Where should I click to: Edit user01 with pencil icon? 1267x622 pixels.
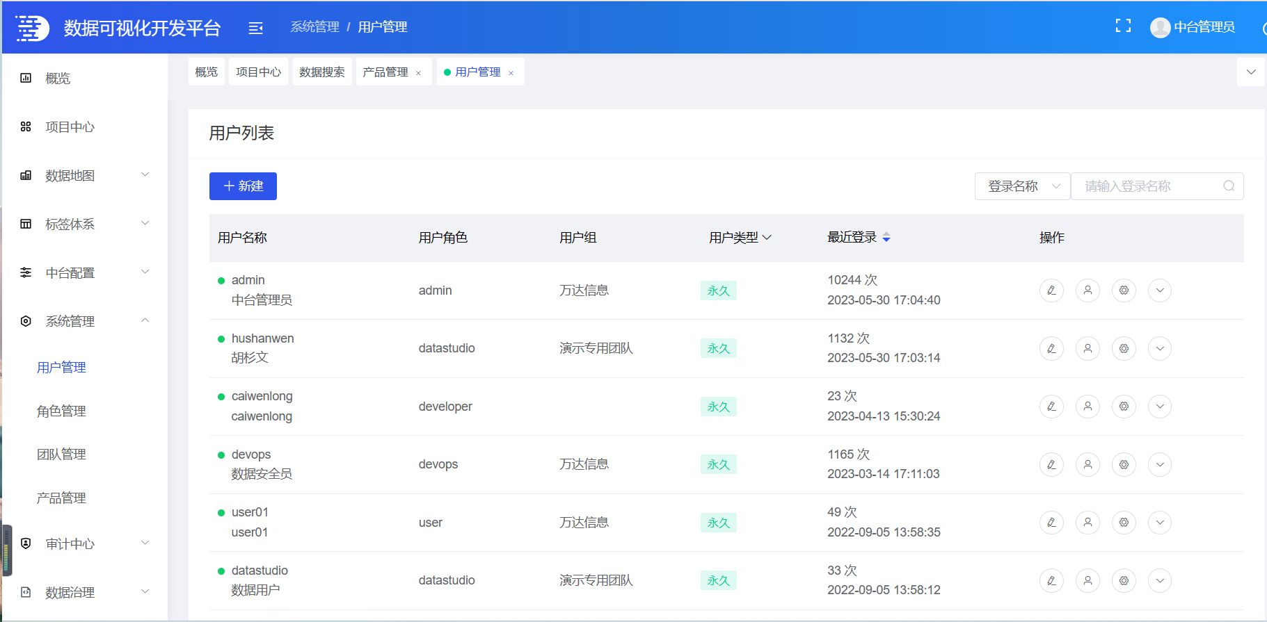1051,522
